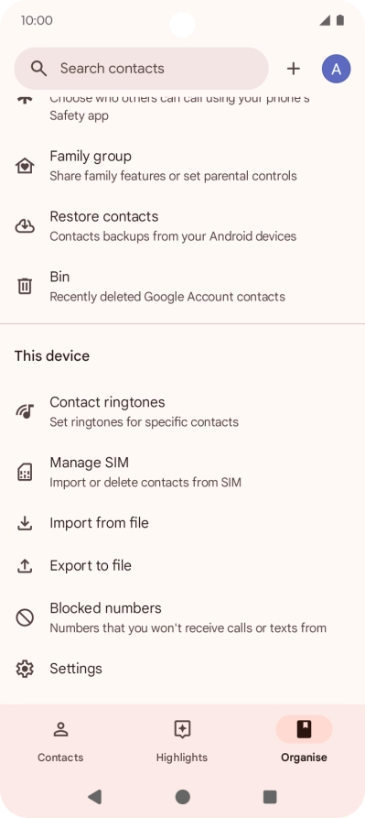Click the search magnifier icon
Viewport: 365px width, 818px height.
(x=38, y=69)
